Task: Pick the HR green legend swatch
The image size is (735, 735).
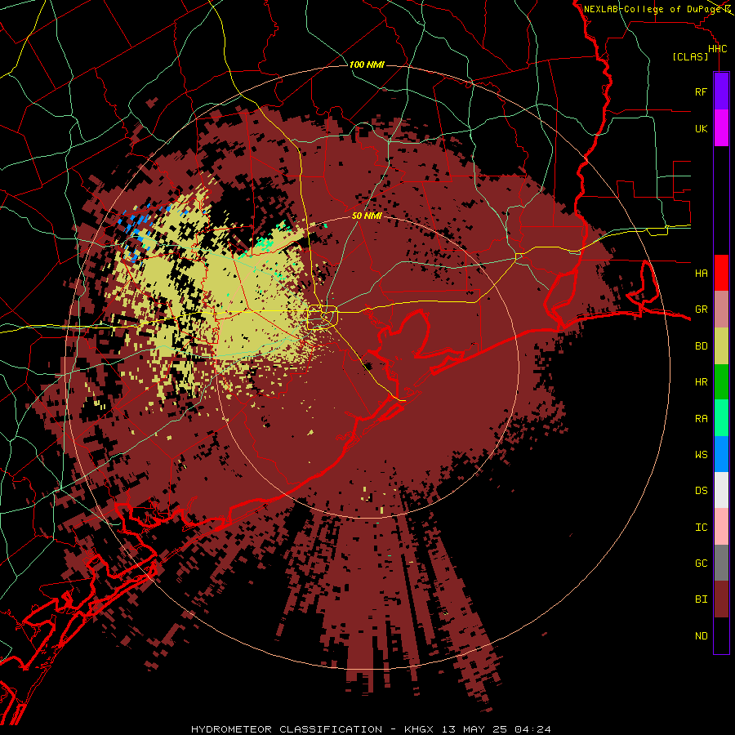Action: 721,381
